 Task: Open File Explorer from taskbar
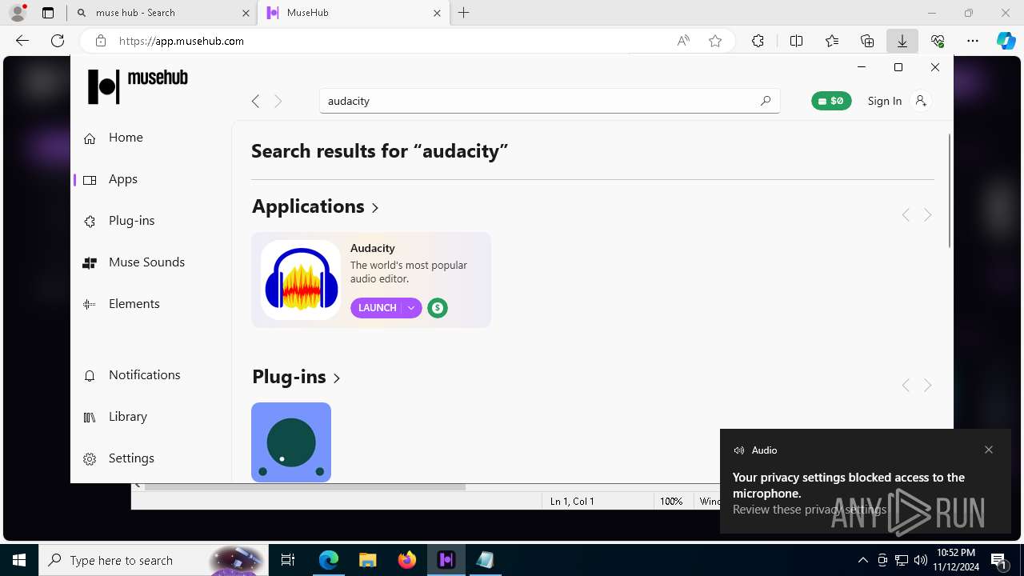pyautogui.click(x=368, y=560)
